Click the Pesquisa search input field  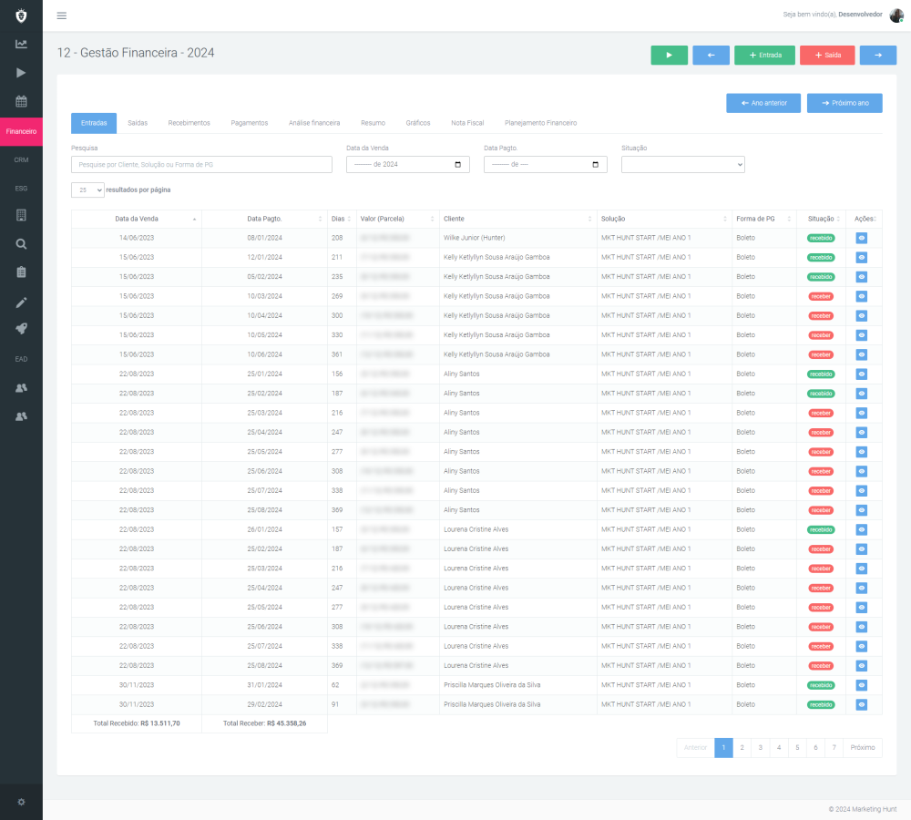pyautogui.click(x=201, y=165)
